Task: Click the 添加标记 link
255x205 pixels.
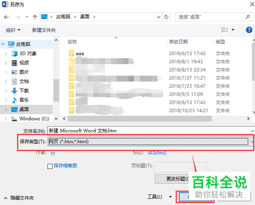Action: (x=157, y=152)
